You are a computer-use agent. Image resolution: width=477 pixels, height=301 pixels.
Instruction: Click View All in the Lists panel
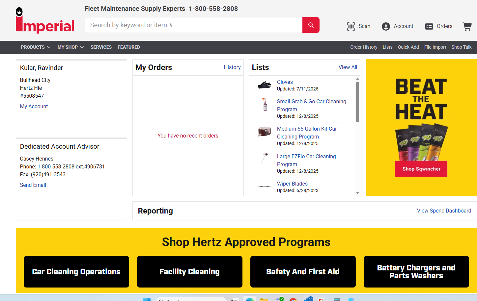[x=348, y=67]
